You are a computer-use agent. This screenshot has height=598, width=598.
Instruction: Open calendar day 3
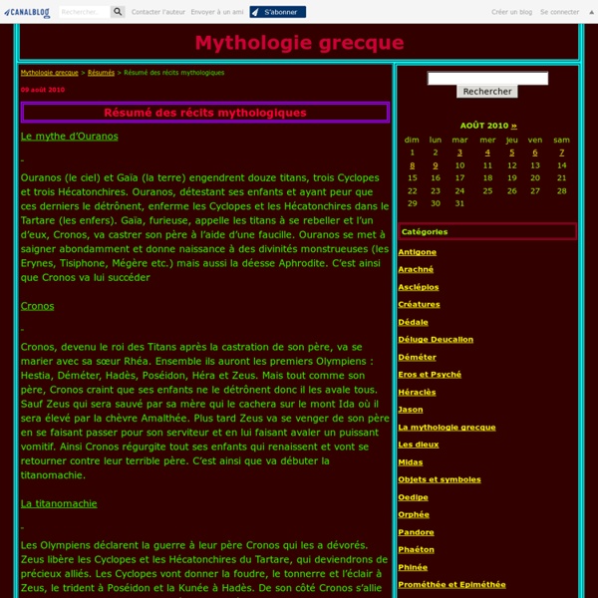click(x=459, y=152)
